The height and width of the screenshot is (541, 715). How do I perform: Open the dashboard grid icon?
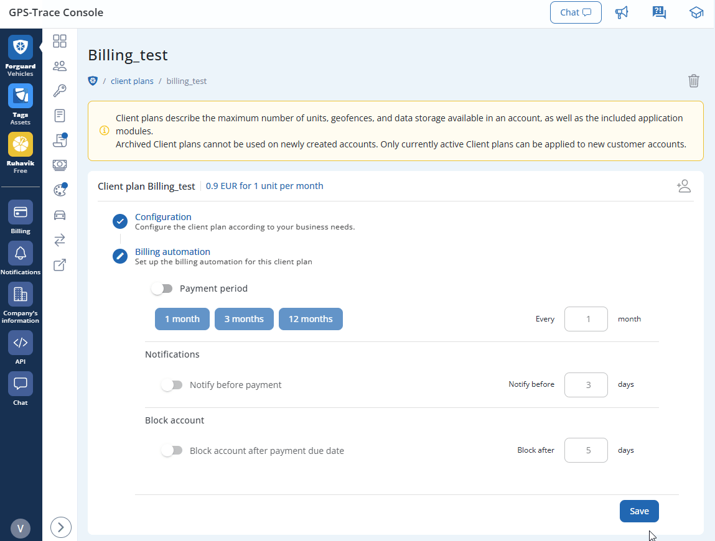60,41
